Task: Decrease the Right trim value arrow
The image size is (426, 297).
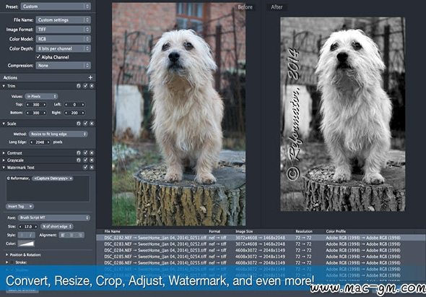Action: 66,113
